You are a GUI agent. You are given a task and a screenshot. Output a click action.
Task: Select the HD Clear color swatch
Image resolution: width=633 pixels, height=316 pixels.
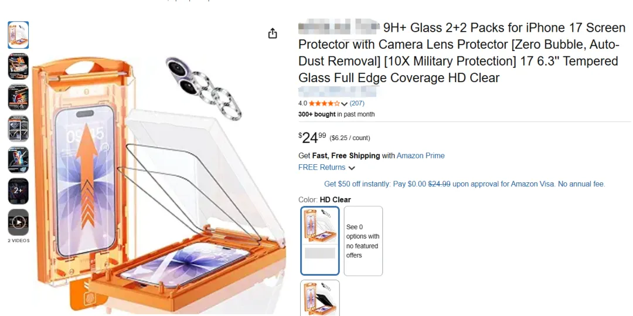320,240
